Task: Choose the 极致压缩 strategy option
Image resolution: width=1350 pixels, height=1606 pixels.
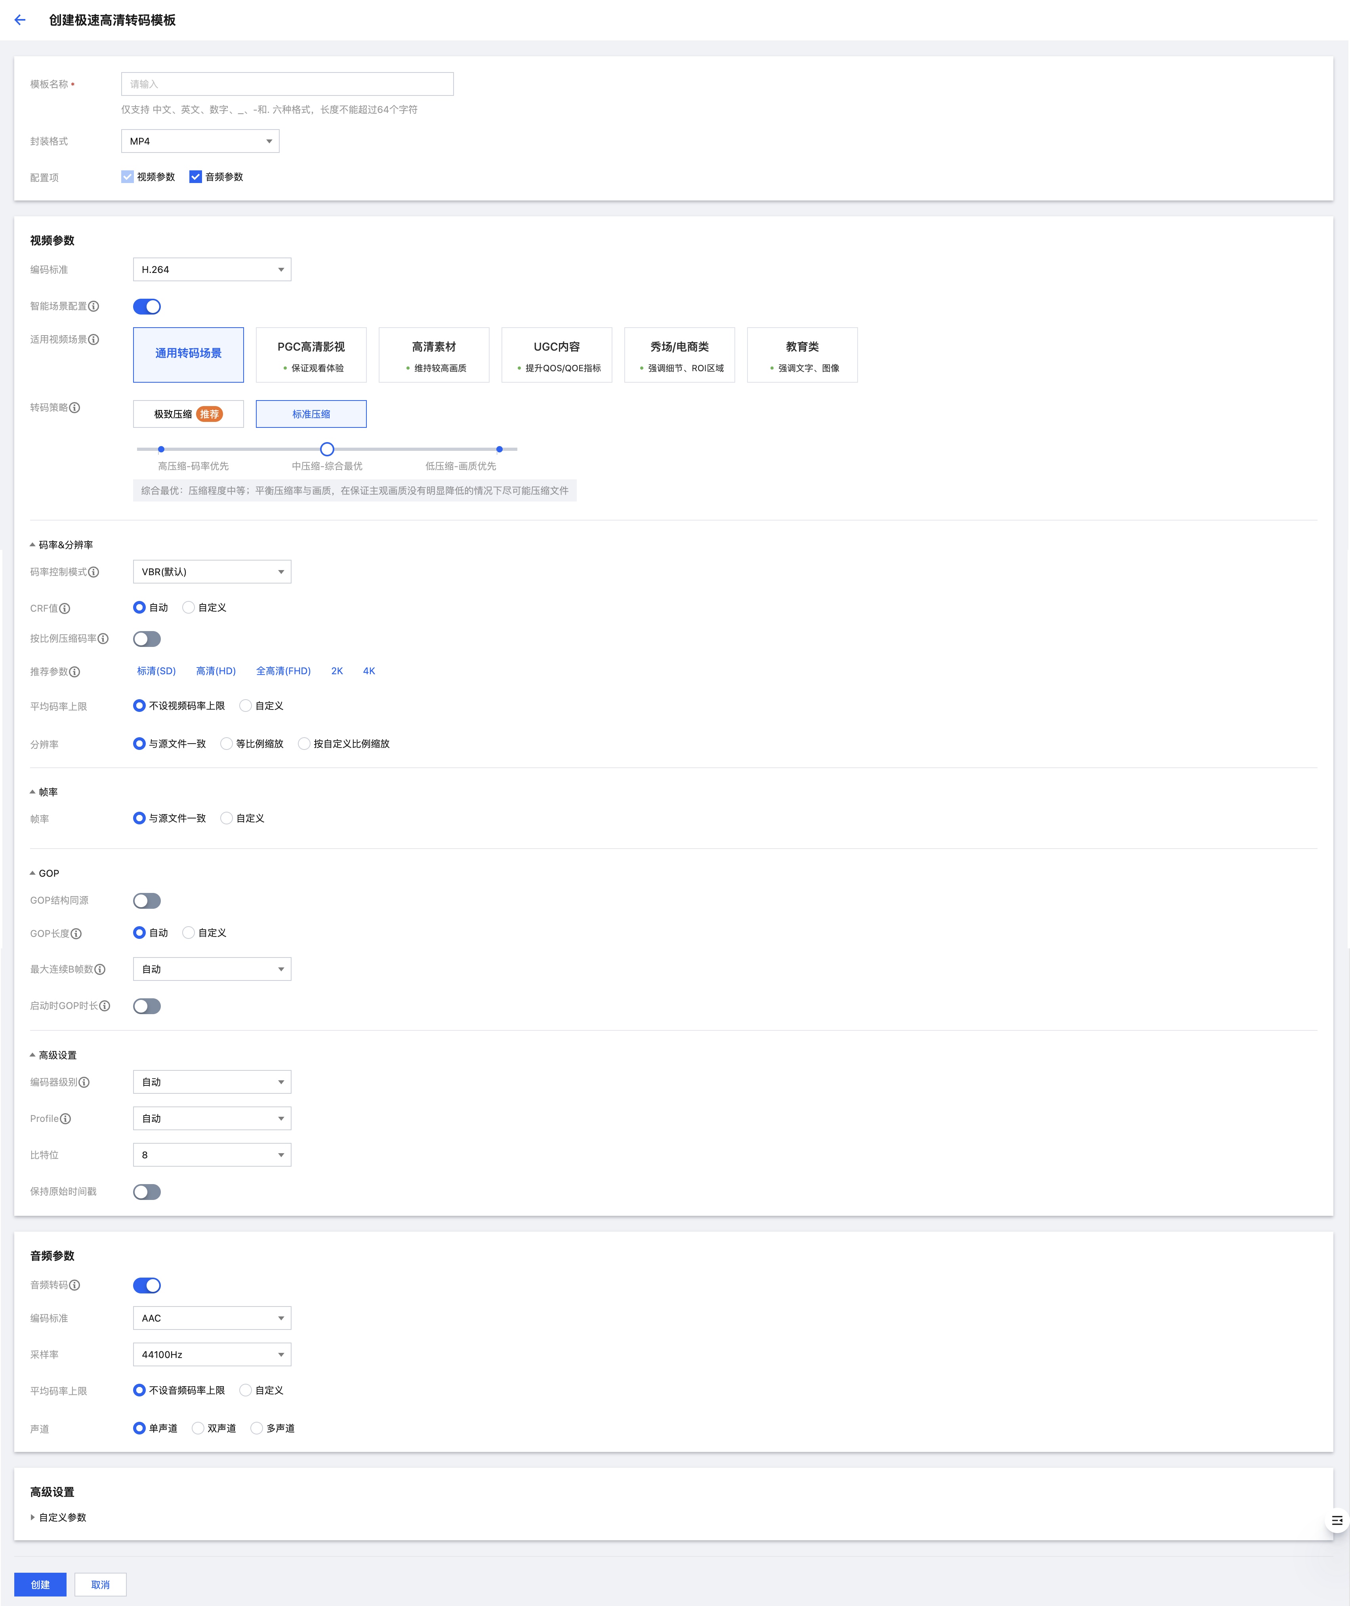Action: pyautogui.click(x=188, y=414)
